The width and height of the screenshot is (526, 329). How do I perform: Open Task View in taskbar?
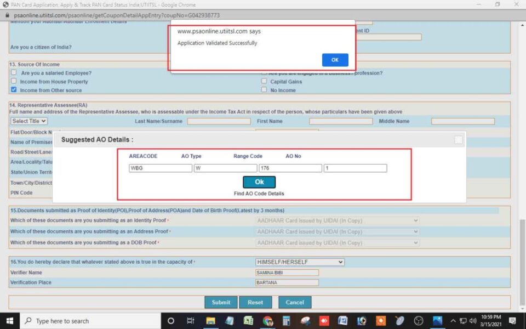point(190,321)
